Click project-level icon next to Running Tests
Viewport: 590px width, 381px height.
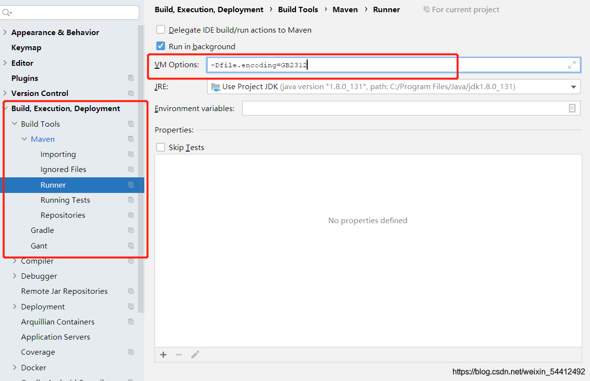(x=131, y=200)
